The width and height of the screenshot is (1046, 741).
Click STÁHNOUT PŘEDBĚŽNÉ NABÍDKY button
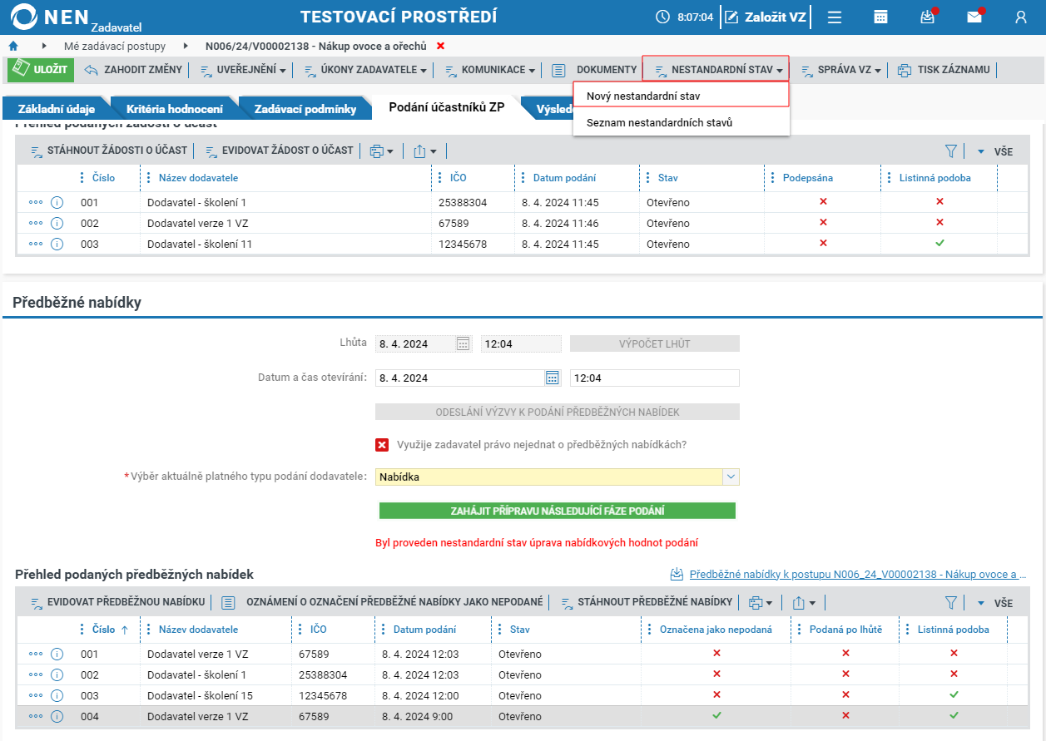click(647, 603)
